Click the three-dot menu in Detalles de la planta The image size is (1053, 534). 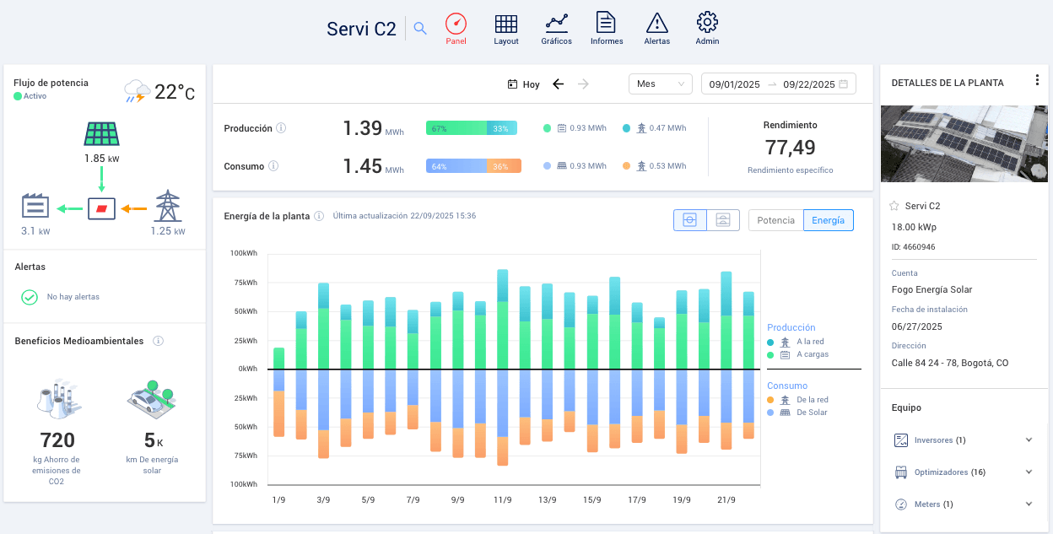(x=1037, y=81)
